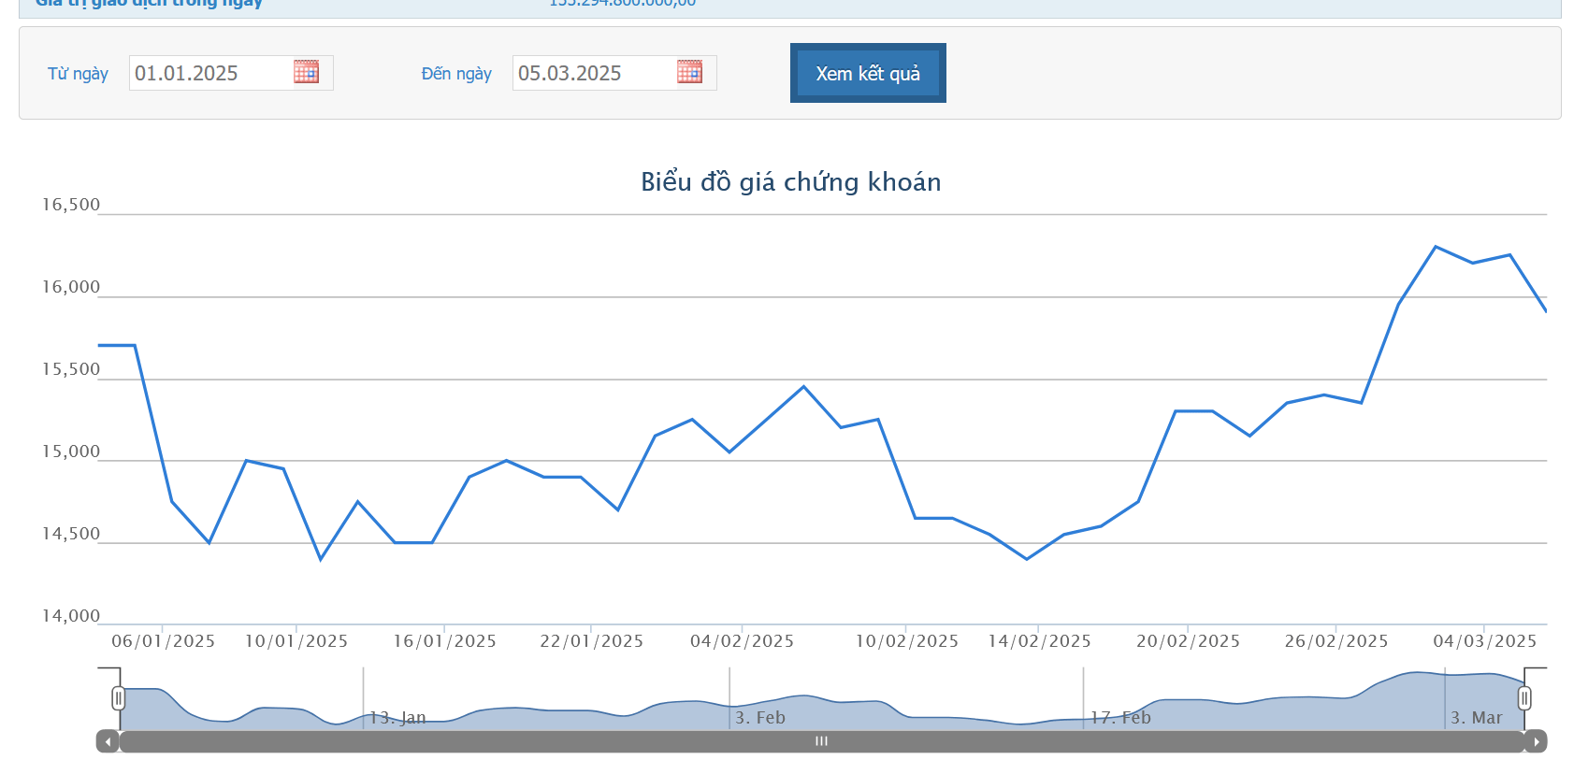Click the Từ ngày label text
The width and height of the screenshot is (1588, 774).
78,74
